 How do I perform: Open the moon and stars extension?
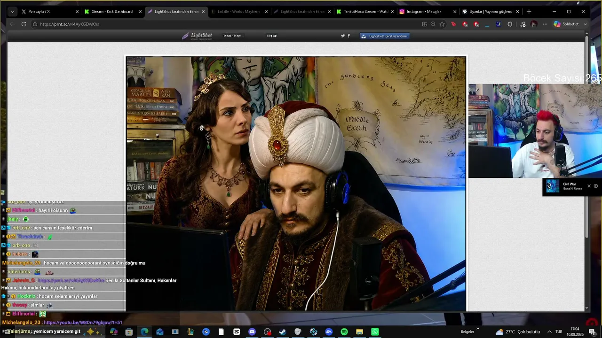499,24
